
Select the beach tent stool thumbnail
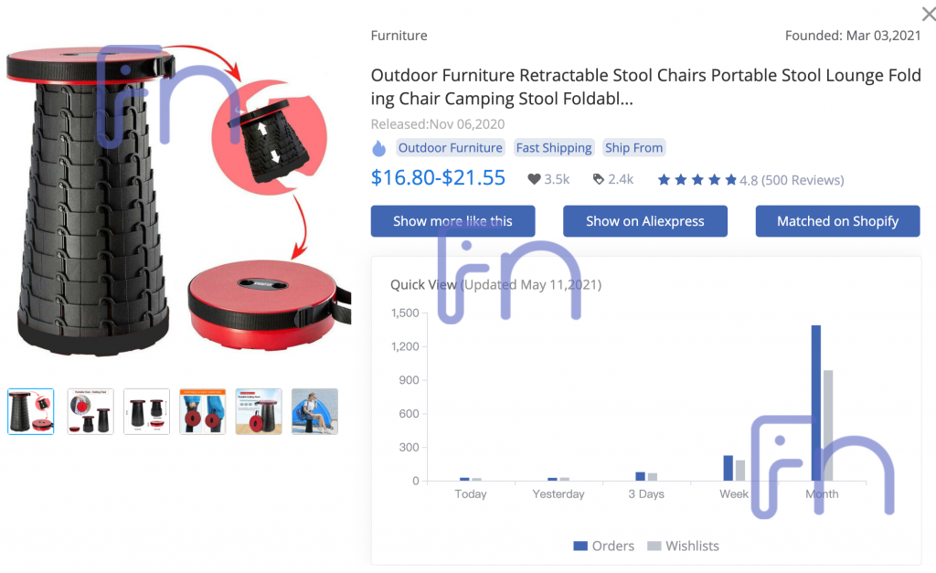tap(314, 411)
